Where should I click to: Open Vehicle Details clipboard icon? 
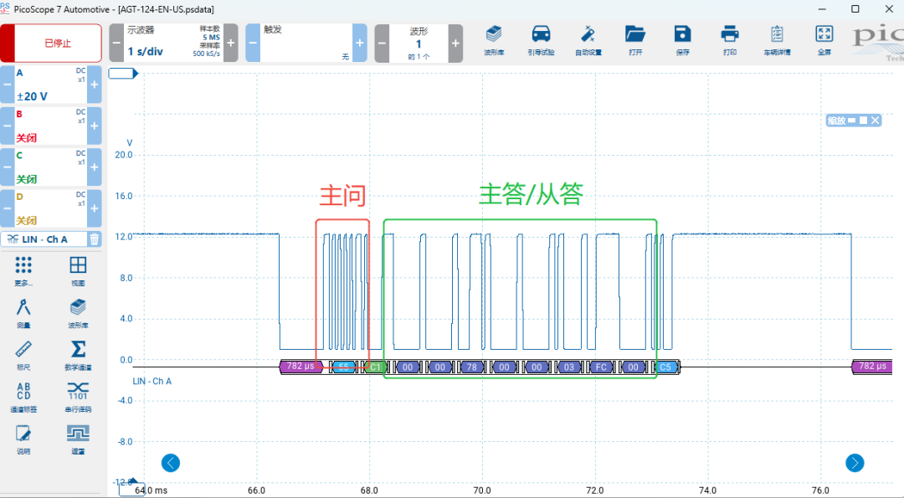click(x=777, y=40)
